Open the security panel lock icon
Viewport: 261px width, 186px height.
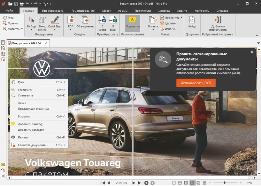[x=3, y=59]
